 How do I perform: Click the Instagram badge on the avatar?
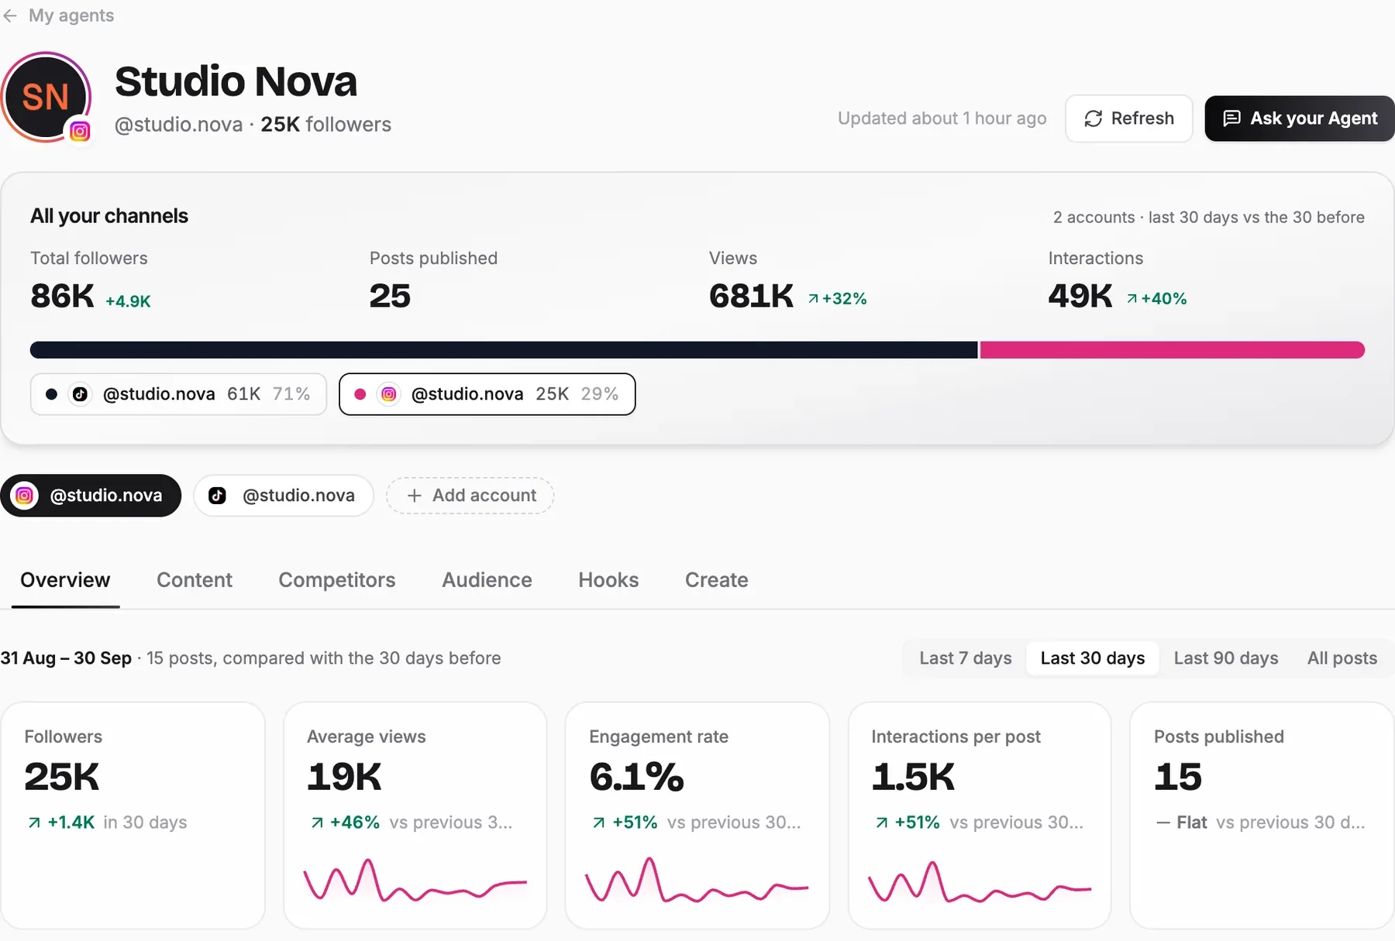(x=80, y=132)
